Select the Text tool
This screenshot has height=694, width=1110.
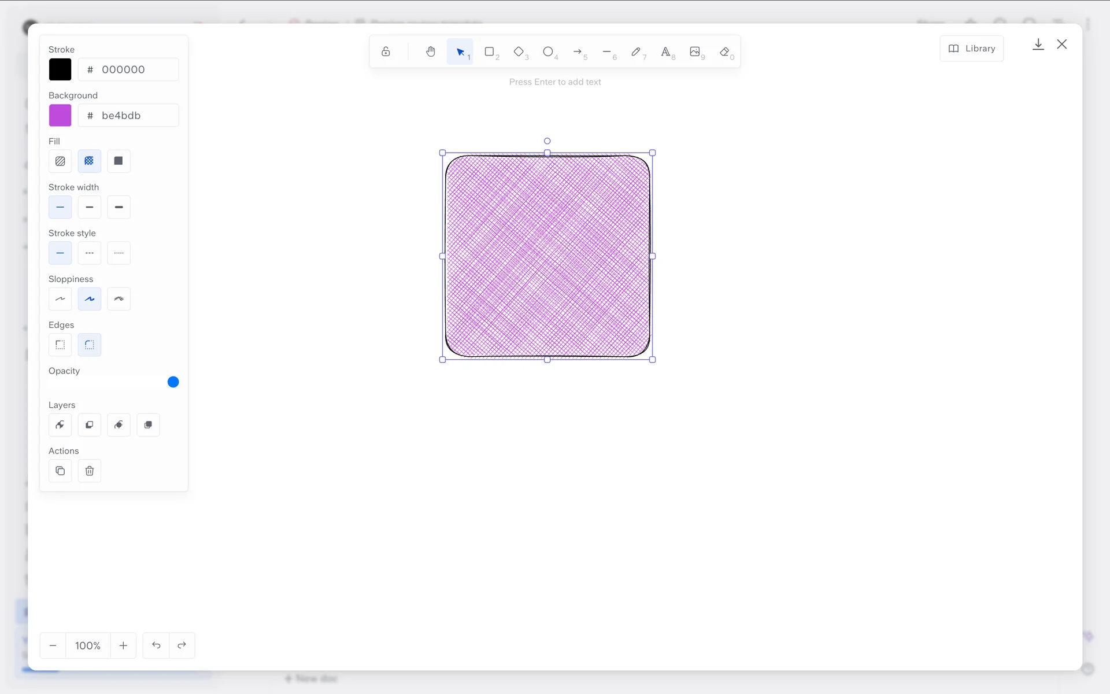[665, 52]
